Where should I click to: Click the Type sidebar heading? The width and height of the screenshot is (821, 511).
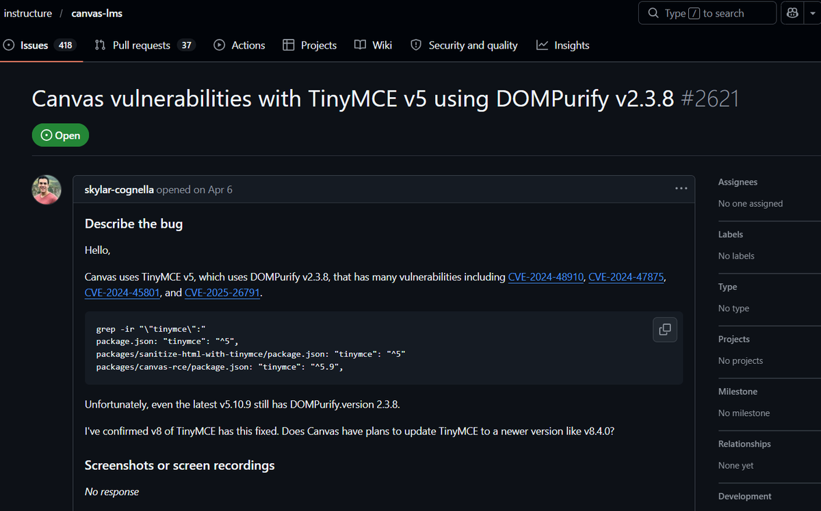pos(727,287)
